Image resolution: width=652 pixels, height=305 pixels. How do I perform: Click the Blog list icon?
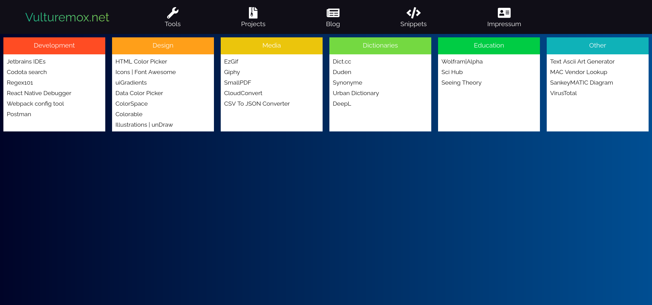click(x=333, y=13)
